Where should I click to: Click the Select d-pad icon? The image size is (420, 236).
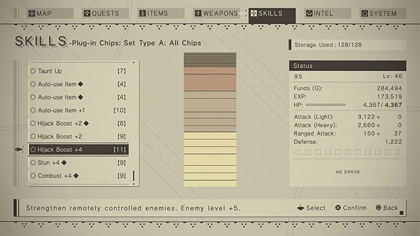coord(300,208)
